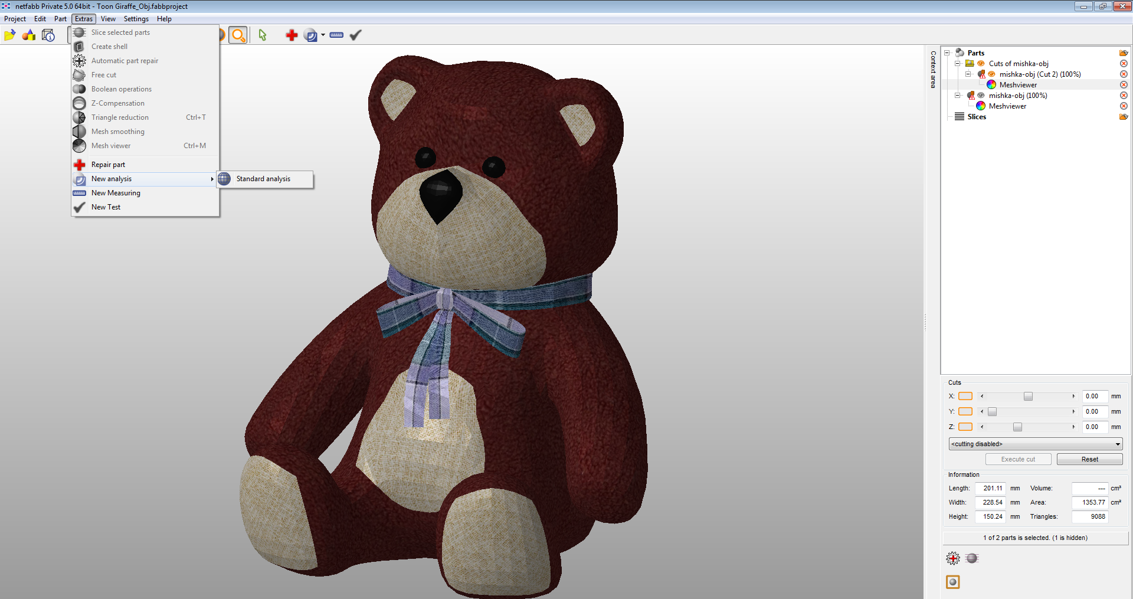The width and height of the screenshot is (1133, 599).
Task: Click the Y cut value input field
Action: pos(1094,412)
